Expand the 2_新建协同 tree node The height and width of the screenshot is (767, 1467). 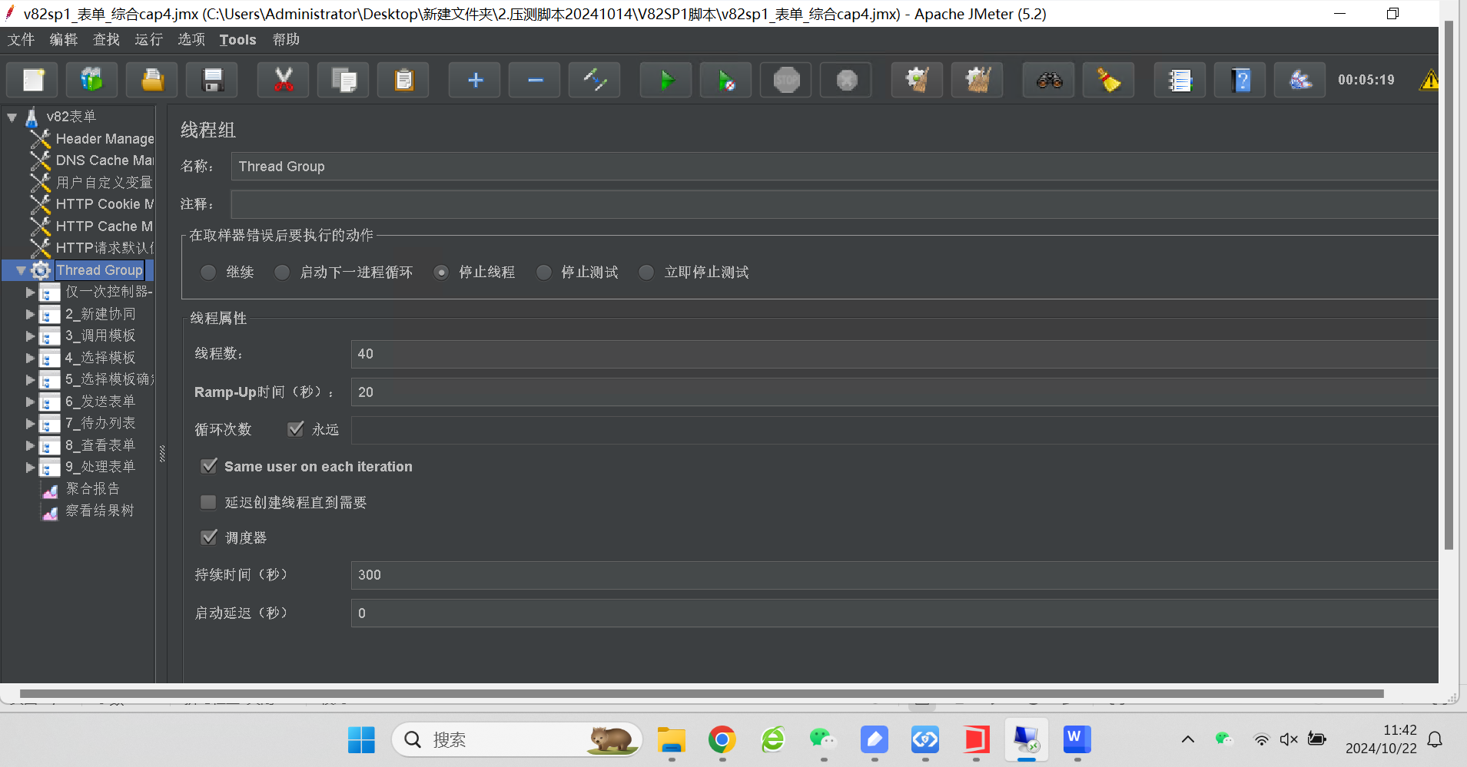[31, 314]
